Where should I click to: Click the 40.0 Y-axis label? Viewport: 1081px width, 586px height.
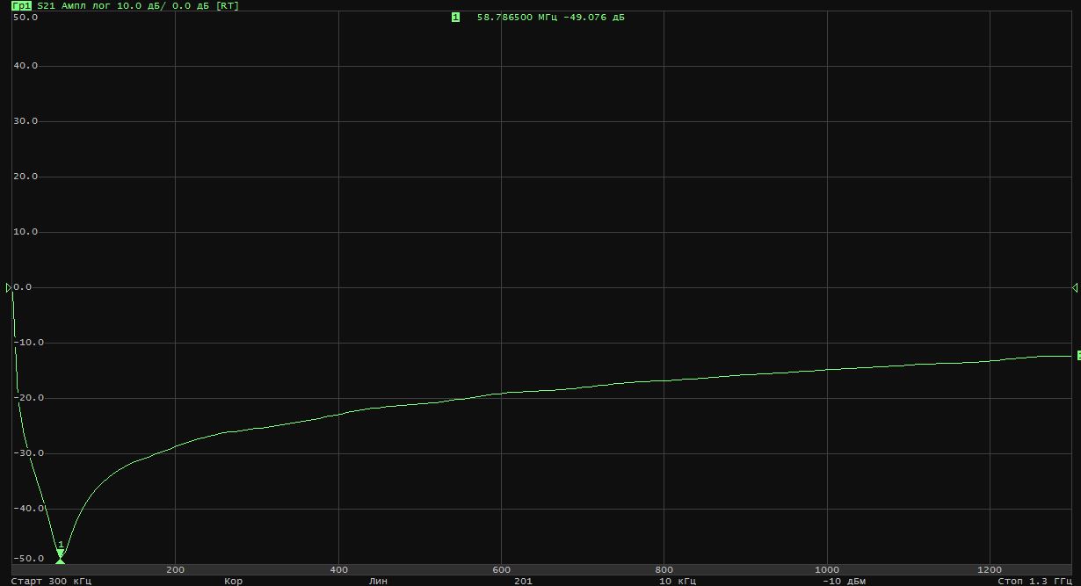(25, 66)
